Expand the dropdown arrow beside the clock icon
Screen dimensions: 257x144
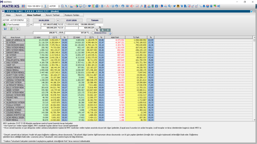click(87, 6)
